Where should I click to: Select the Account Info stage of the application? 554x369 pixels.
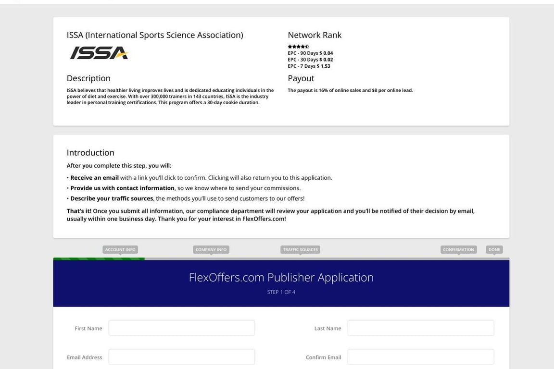pos(120,249)
